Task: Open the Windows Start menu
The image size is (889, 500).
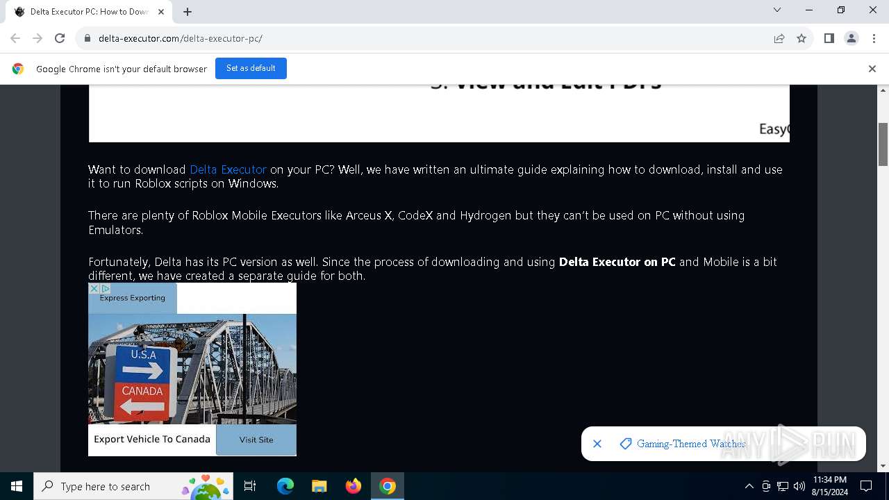Action: tap(17, 486)
